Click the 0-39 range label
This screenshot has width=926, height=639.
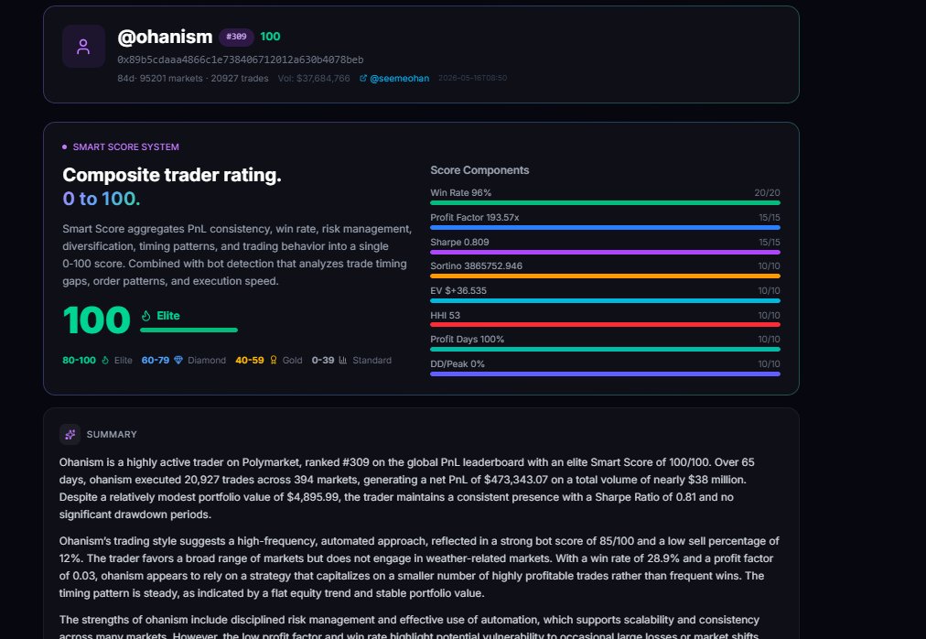point(323,360)
